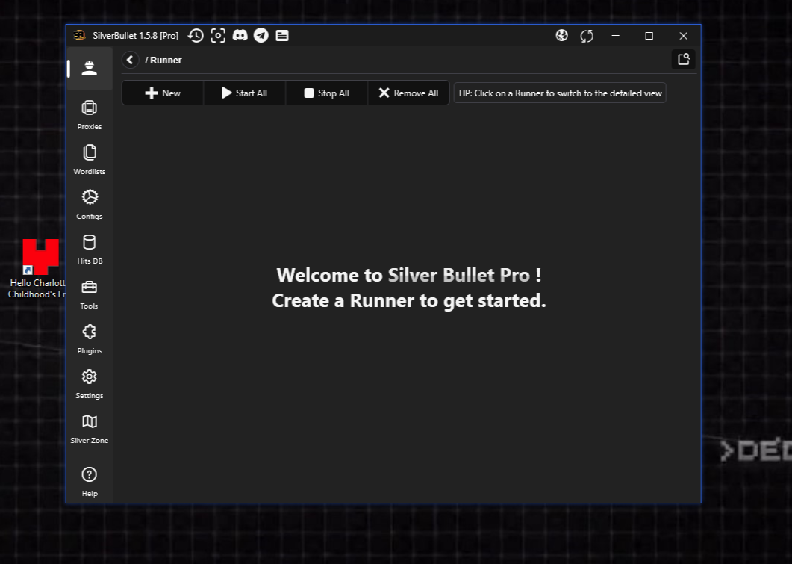Image resolution: width=792 pixels, height=564 pixels.
Task: Open the Plugins section
Action: coord(90,339)
